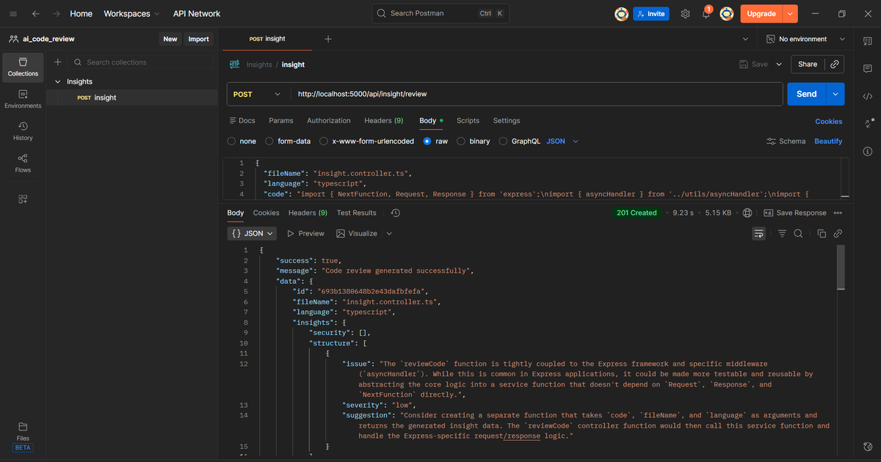This screenshot has width=881, height=462.
Task: Click the request URL input field
Action: [x=514, y=94]
